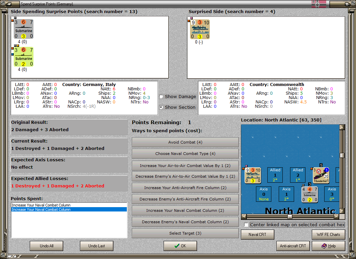Click the Current Result text '1 Destroyed + 1 Damaged + 2 Aborted'
356x259 pixels.
coord(58,149)
